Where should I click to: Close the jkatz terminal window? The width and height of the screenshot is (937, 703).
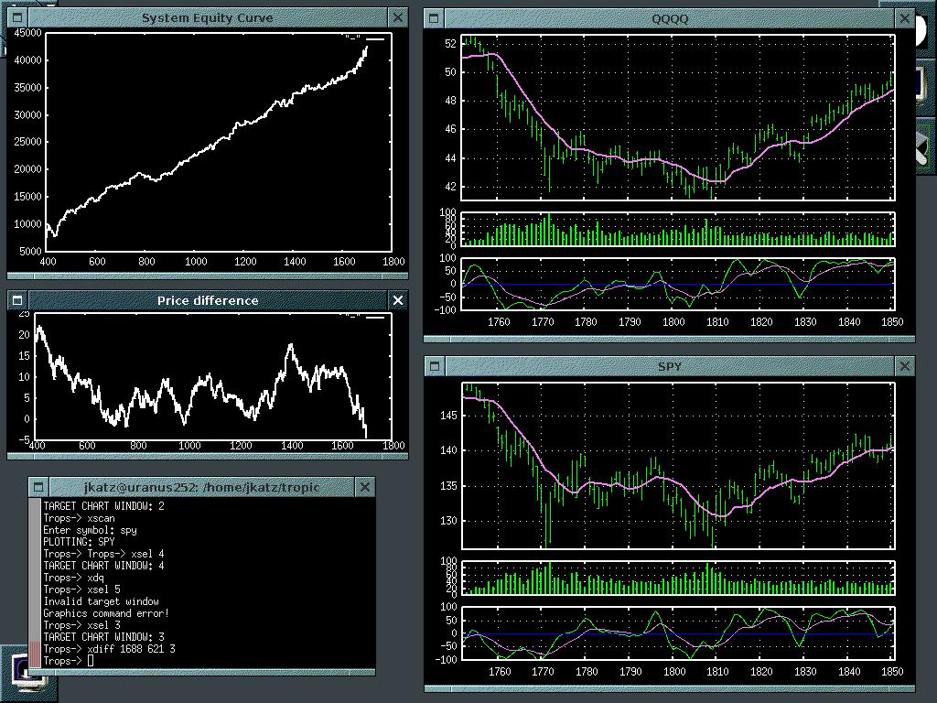coord(365,487)
